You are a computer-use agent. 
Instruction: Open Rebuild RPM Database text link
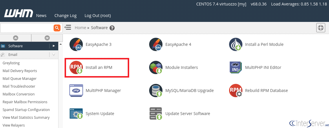coord(266,91)
